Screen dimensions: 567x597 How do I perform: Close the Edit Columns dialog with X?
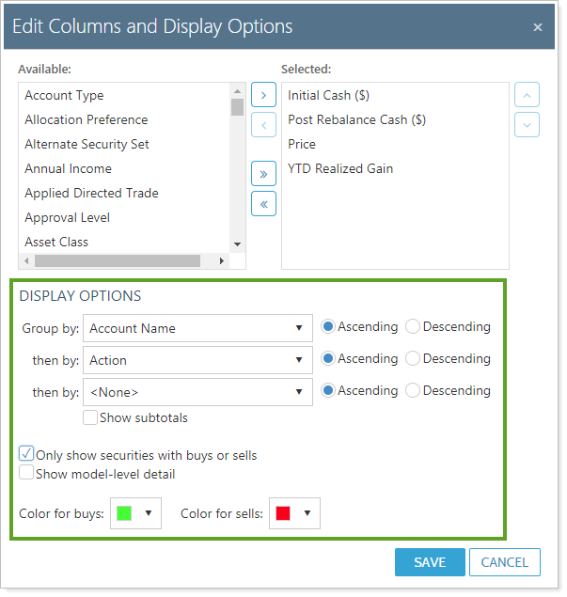[538, 27]
